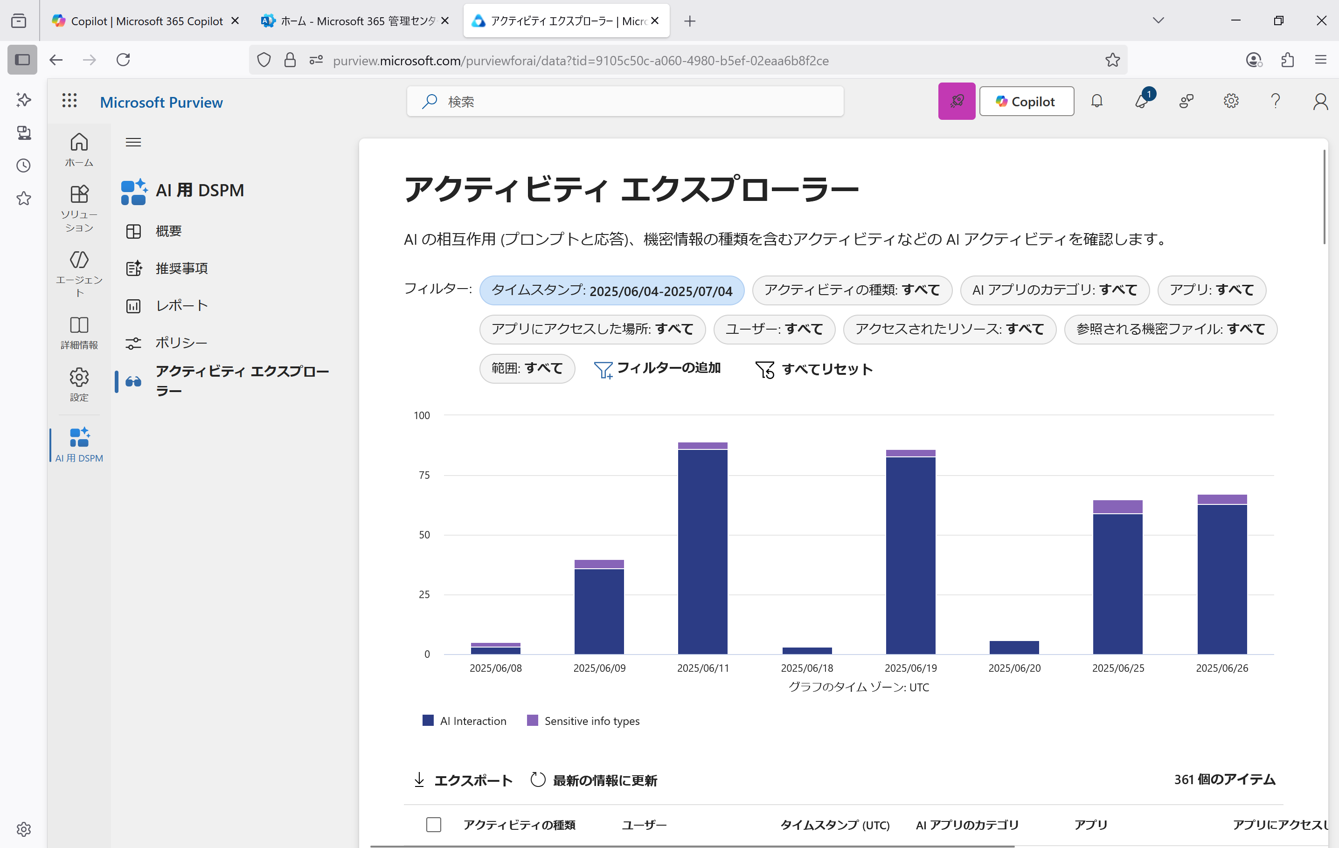
Task: Open the Microsoft 365 app launcher grid
Action: [69, 101]
